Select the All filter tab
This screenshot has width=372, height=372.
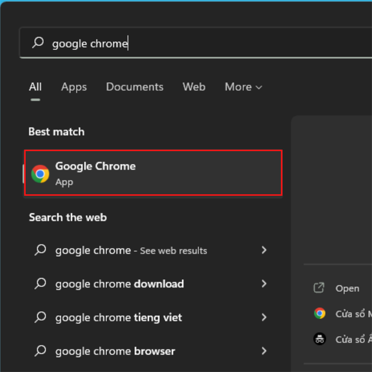[x=36, y=87]
